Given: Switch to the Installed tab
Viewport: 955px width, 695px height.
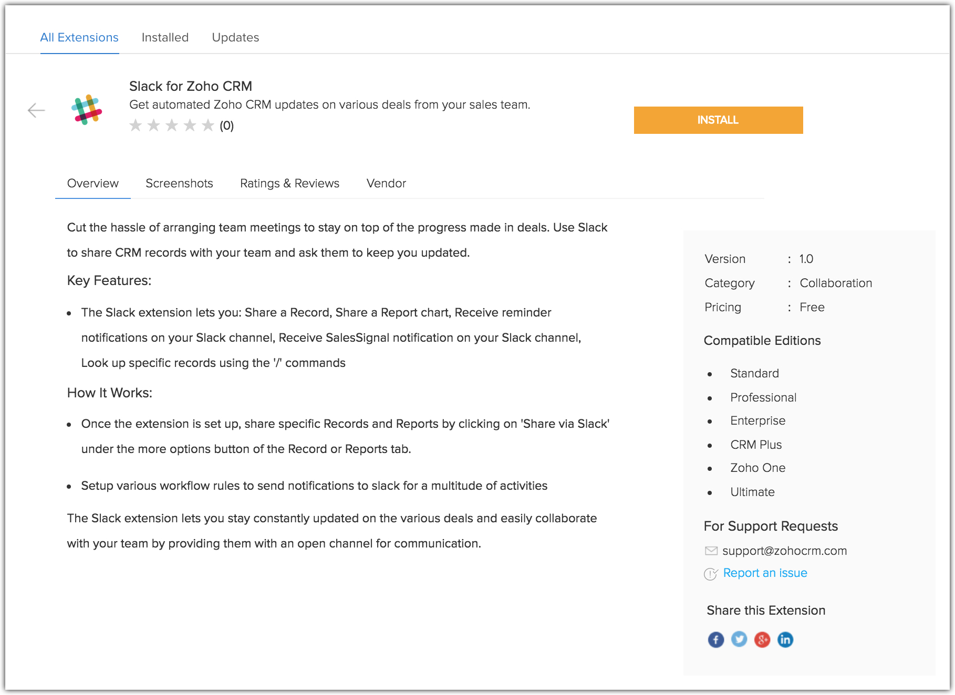Looking at the screenshot, I should coord(165,37).
